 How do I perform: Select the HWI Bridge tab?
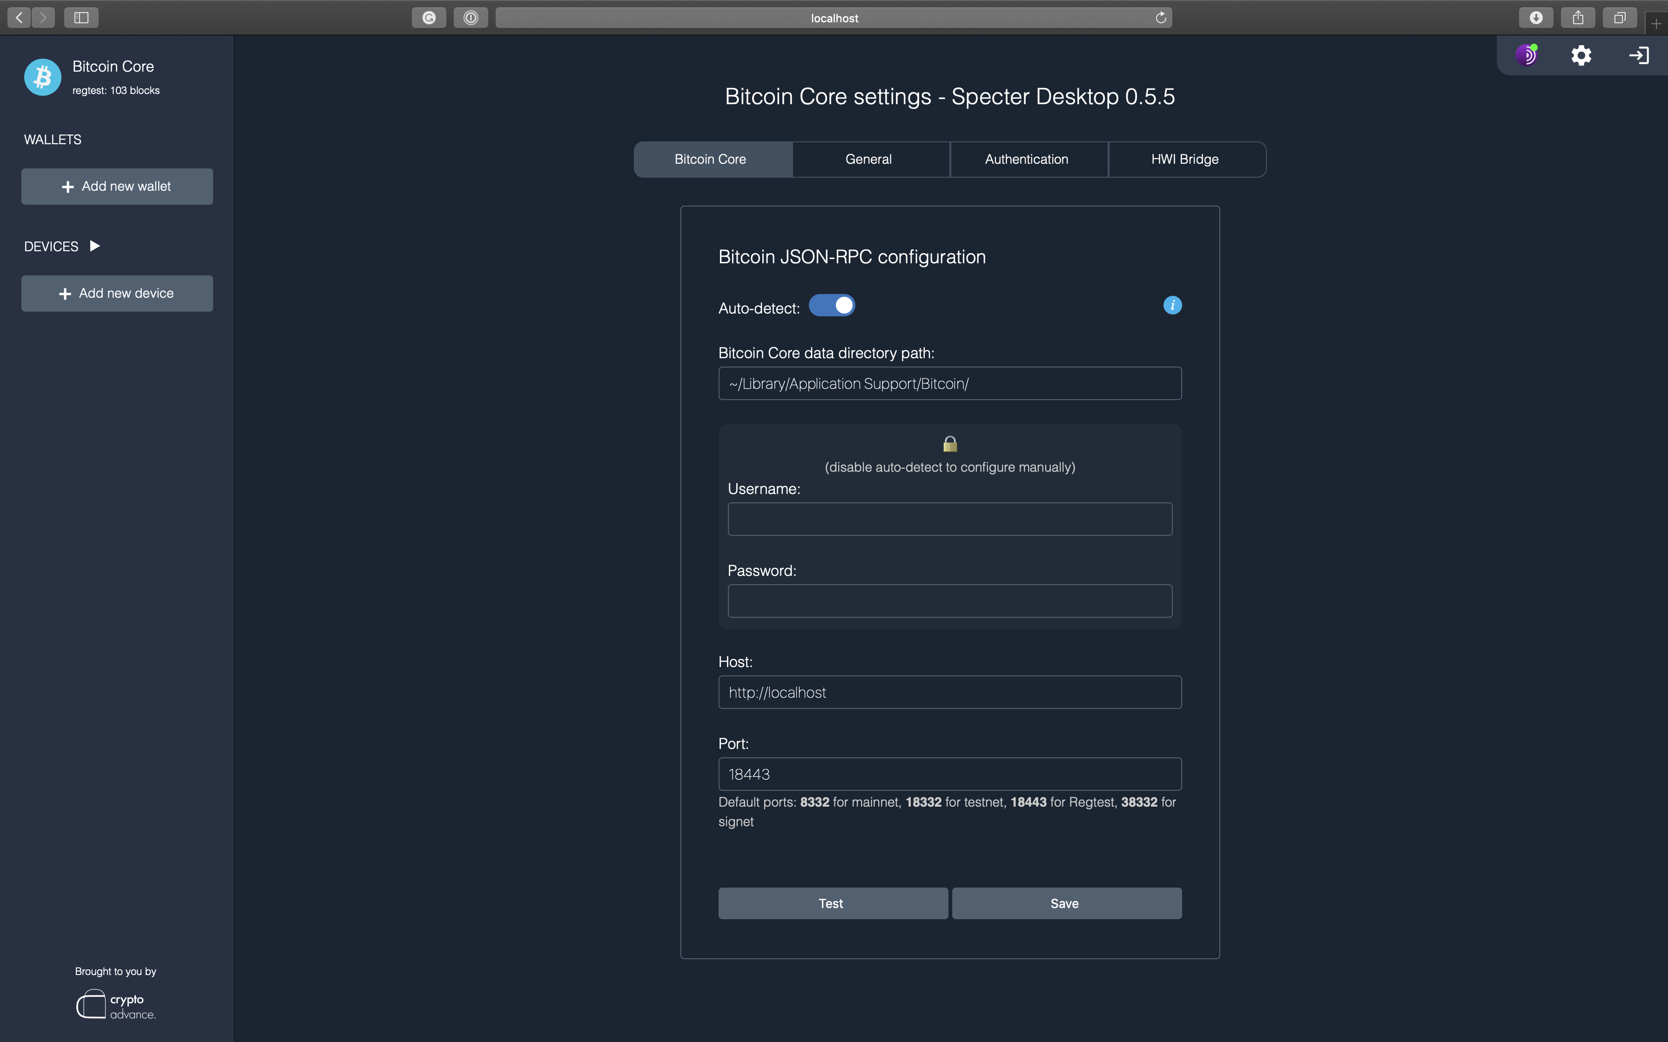click(x=1185, y=159)
